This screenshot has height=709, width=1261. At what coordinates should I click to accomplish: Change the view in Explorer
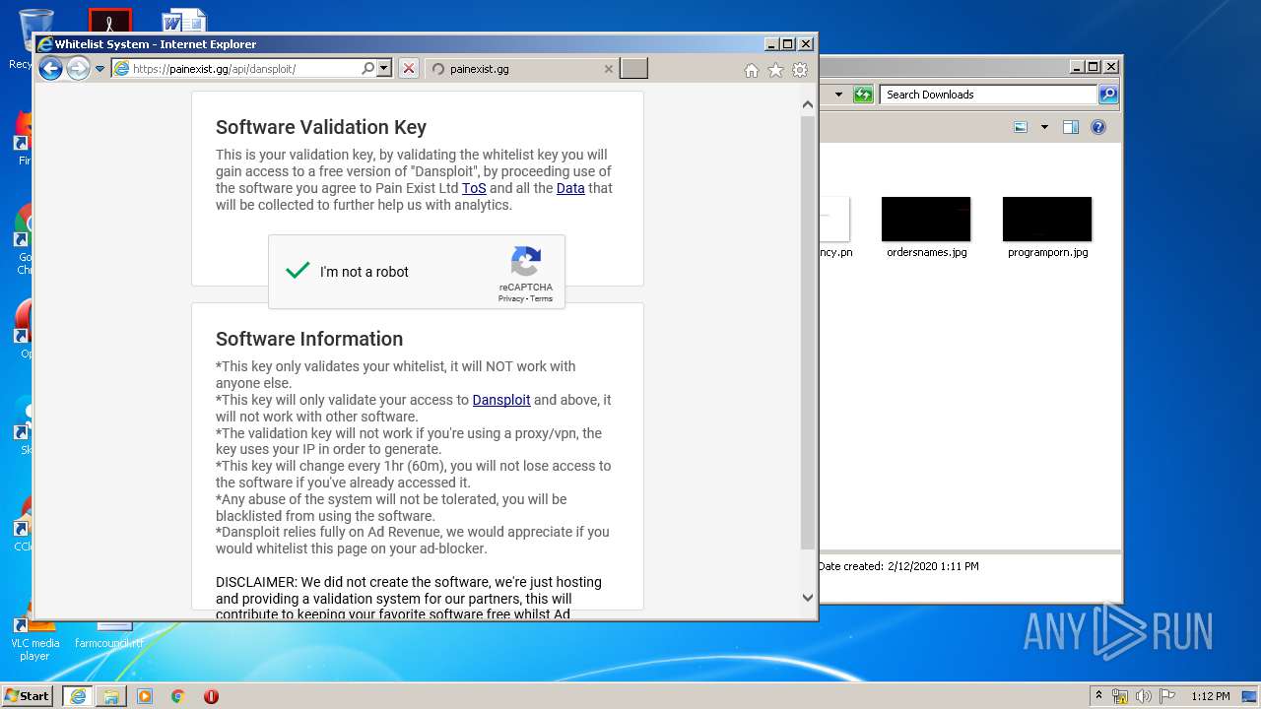pyautogui.click(x=1021, y=127)
